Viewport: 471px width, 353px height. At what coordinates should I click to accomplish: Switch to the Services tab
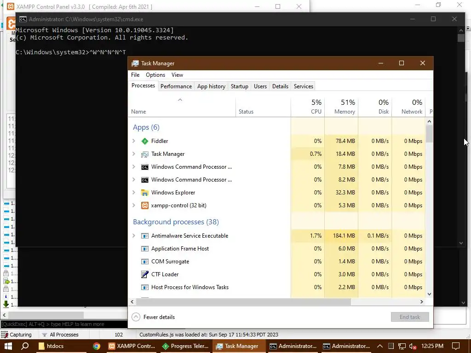[x=304, y=86]
